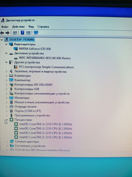
Task: Open the Файл menu
Action: tap(5, 27)
